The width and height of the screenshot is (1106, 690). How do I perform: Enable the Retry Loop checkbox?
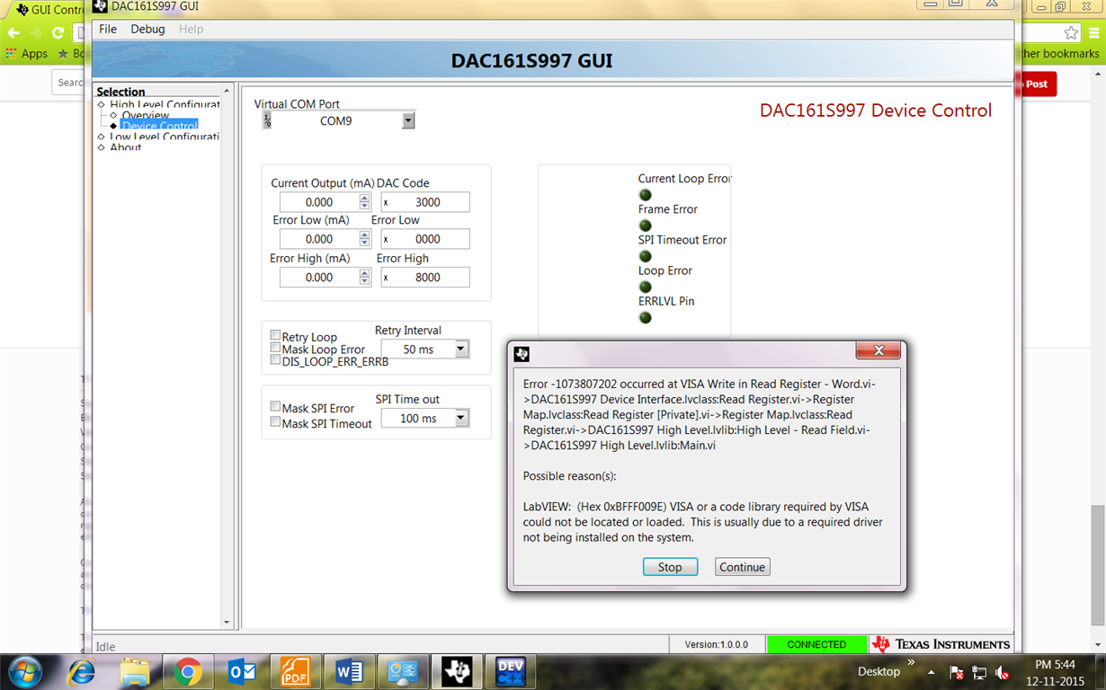[276, 336]
